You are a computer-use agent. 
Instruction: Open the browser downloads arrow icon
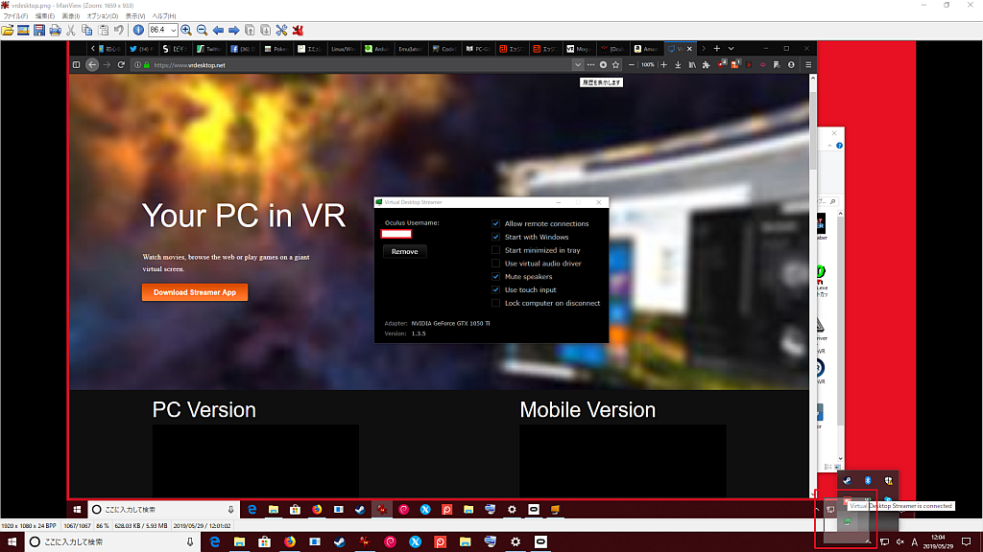[x=678, y=64]
